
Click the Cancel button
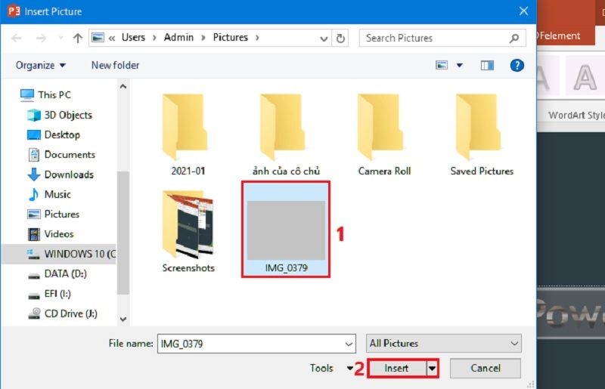coord(486,369)
